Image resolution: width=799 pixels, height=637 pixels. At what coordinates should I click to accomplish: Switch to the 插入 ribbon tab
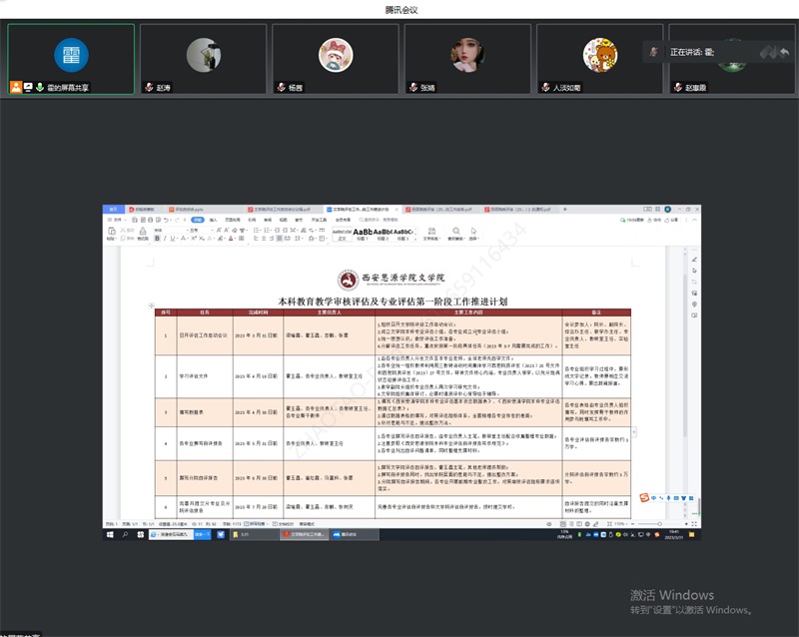[213, 219]
